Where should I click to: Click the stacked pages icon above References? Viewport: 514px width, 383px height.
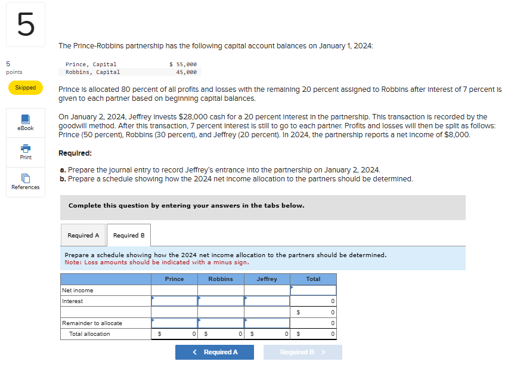25,178
